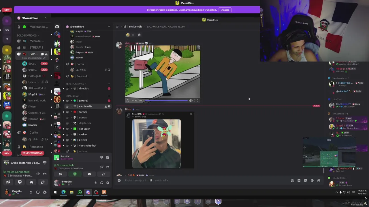Screen dimensions: 369x207
Task: Seek on the video progress bar
Action: point(166,101)
